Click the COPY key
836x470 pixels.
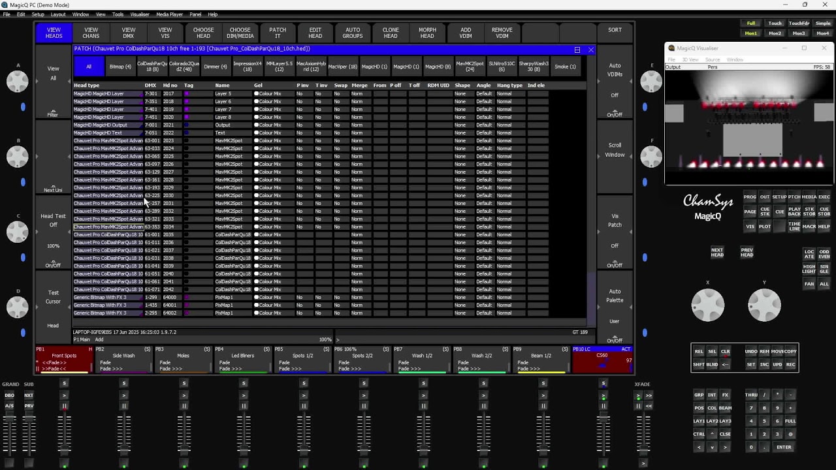point(790,352)
